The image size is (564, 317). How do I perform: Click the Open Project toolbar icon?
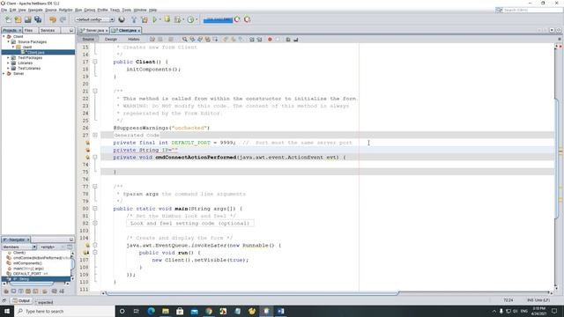coord(27,19)
